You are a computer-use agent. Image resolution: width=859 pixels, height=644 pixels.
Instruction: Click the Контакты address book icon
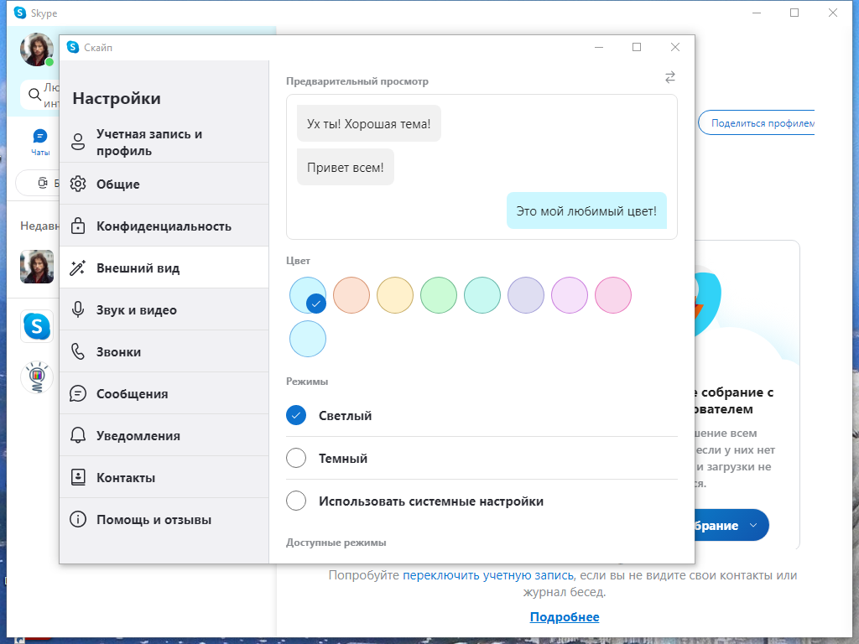[x=78, y=477]
